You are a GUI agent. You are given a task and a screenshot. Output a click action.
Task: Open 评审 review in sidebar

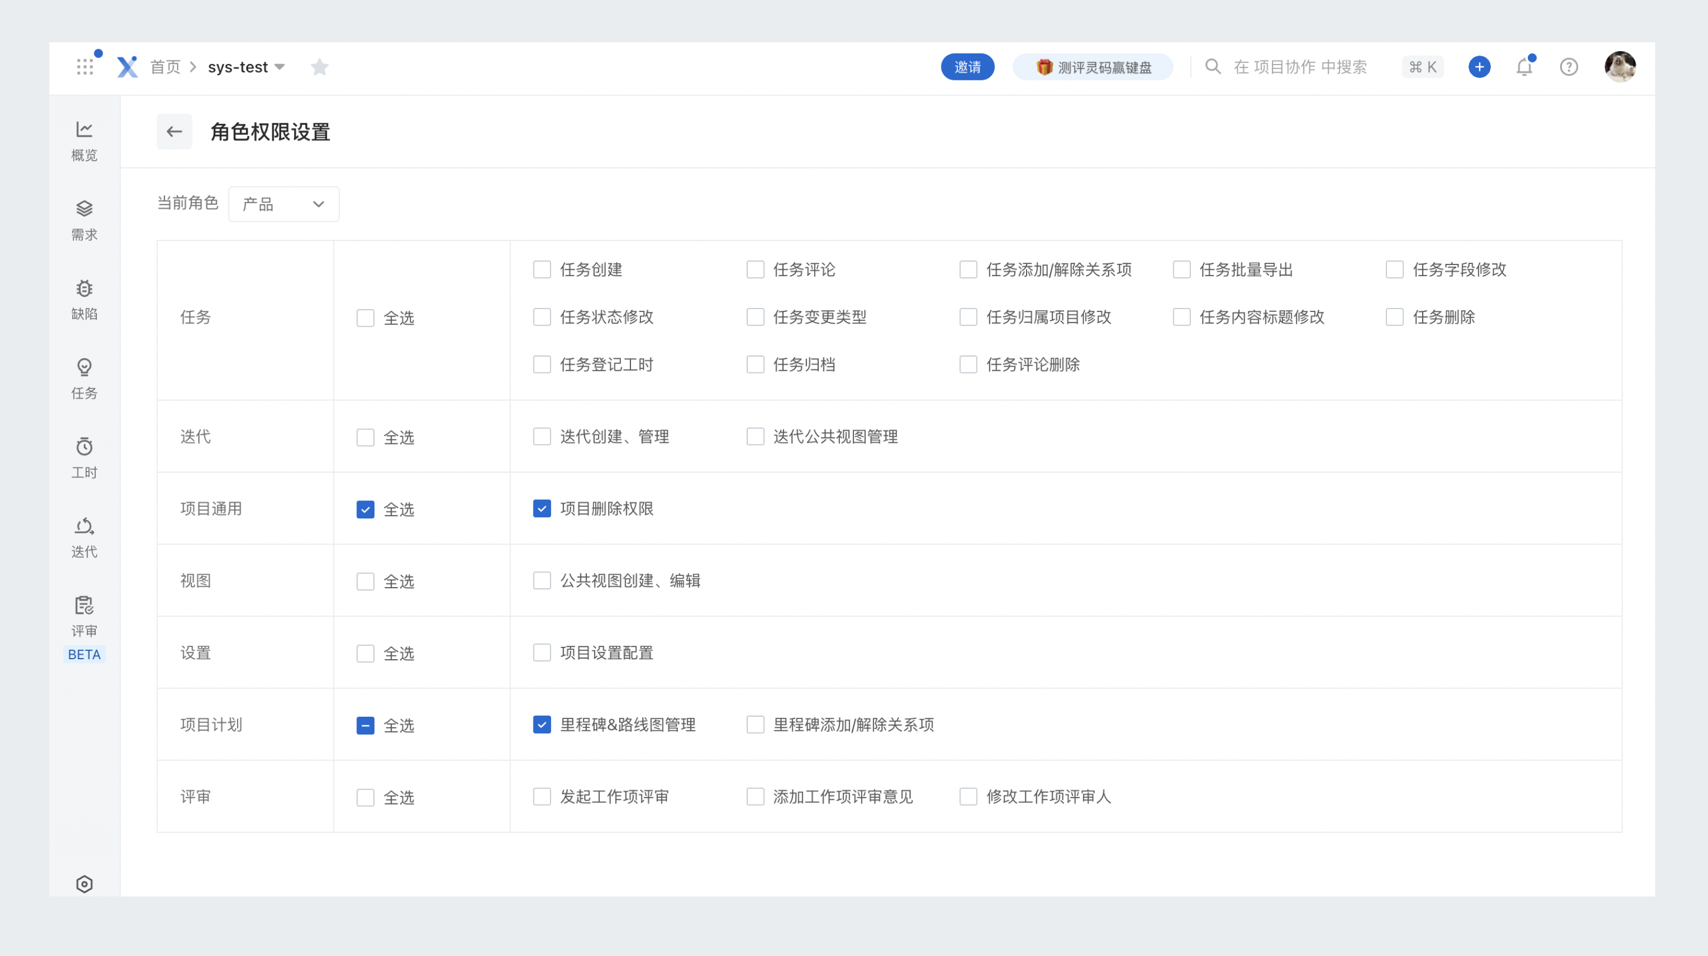click(x=84, y=617)
